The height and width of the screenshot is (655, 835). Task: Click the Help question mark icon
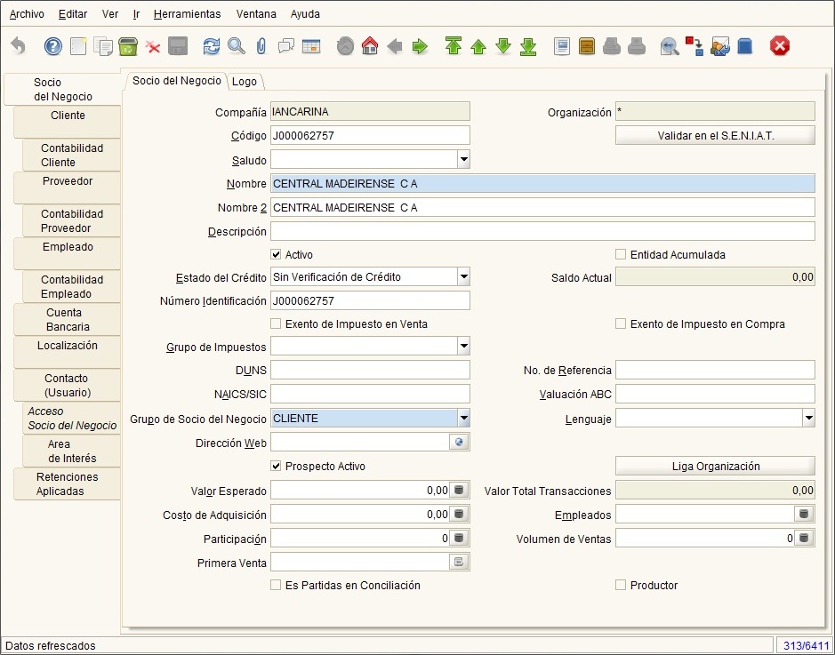52,46
